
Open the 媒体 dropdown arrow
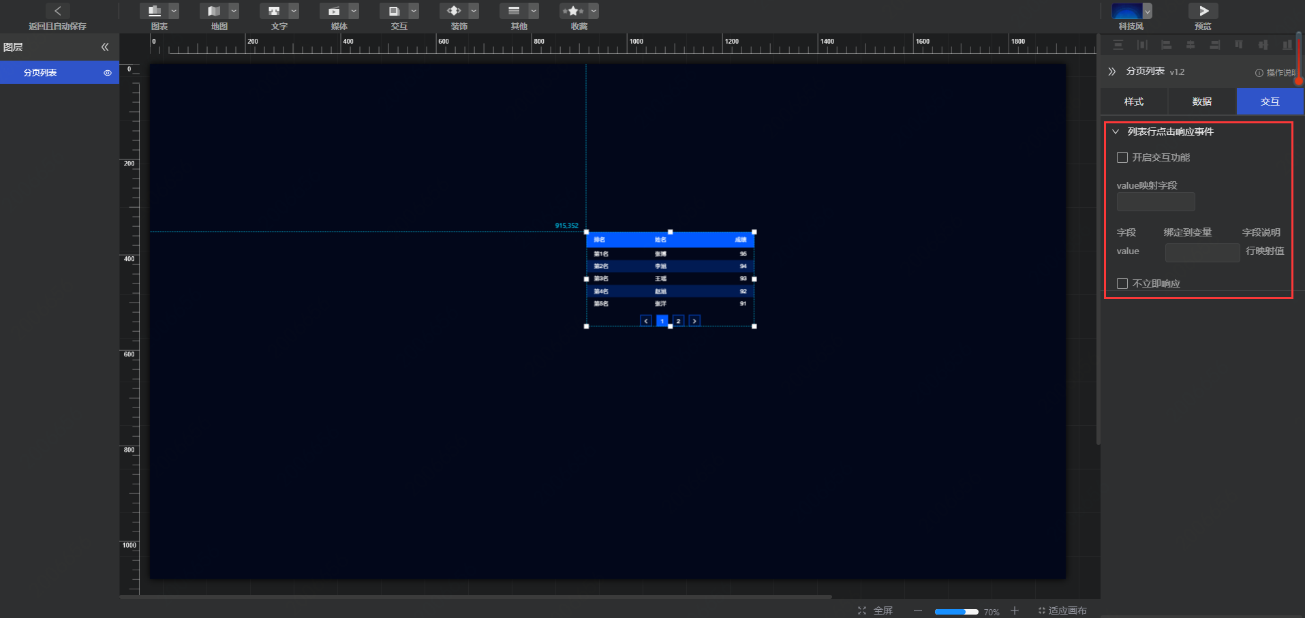[354, 11]
